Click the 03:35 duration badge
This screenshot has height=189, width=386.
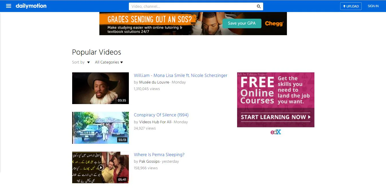tap(122, 100)
